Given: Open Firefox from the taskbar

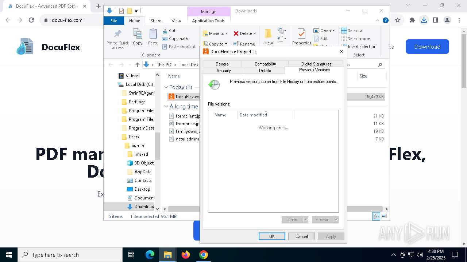Looking at the screenshot, I should point(186,255).
